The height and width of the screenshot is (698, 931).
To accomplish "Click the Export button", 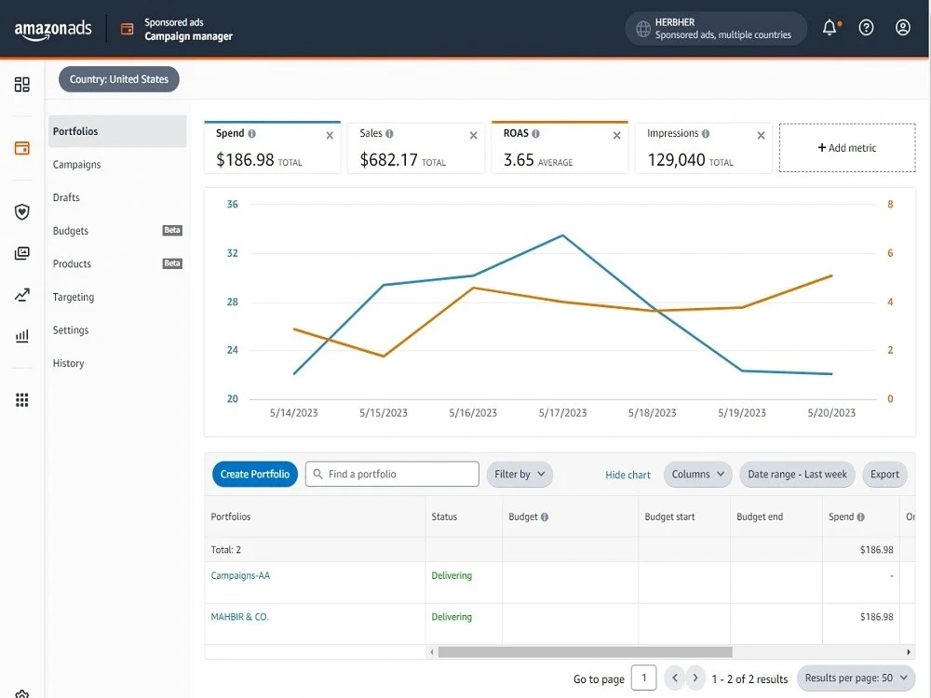I will click(884, 475).
